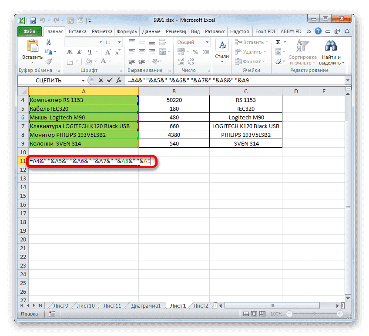Click the AutoSum Σ icon
Viewport: 369px width, 336px height.
coord(278,42)
